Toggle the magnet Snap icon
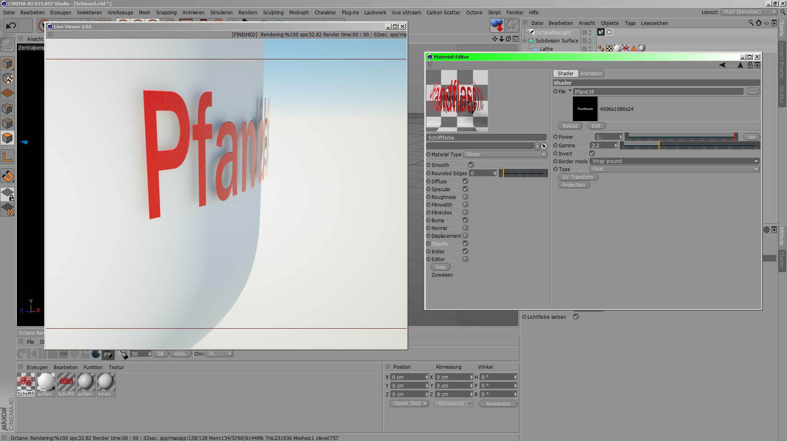Viewport: 787px width, 442px height. click(x=7, y=176)
